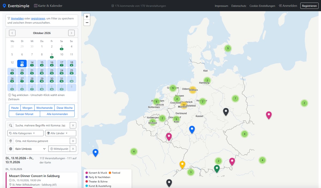The width and height of the screenshot is (321, 188).
Task: Click the Party & Nachtleben legend swatch
Action: point(87,177)
